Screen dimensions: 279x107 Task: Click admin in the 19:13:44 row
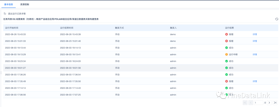tap(173, 48)
